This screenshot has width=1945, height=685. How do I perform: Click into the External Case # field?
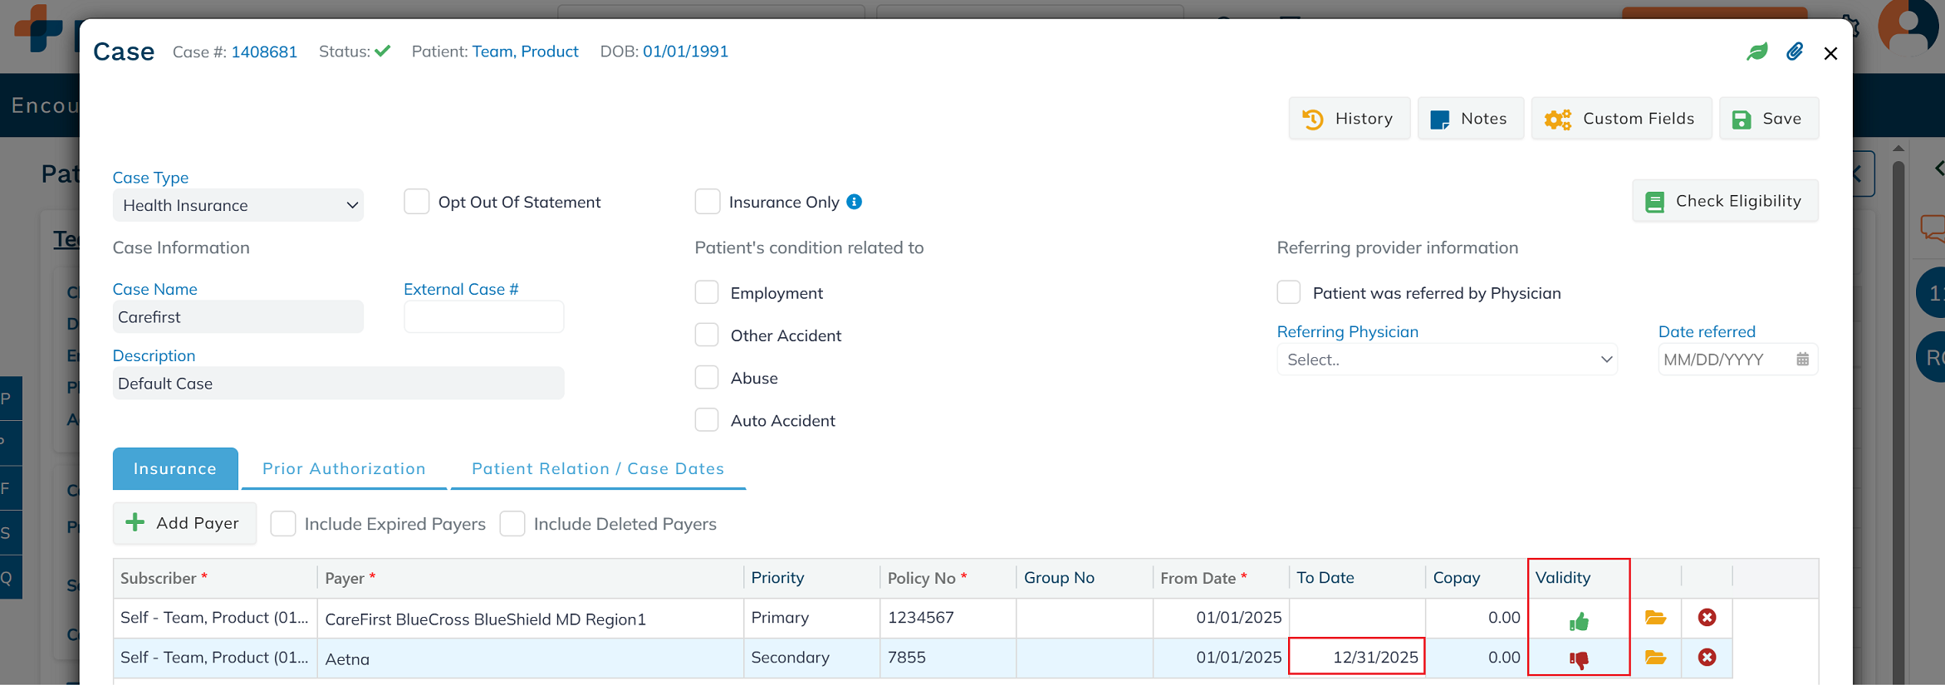point(483,317)
